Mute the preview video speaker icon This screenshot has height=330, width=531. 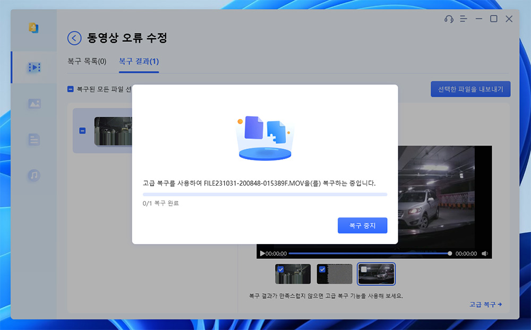pyautogui.click(x=485, y=254)
